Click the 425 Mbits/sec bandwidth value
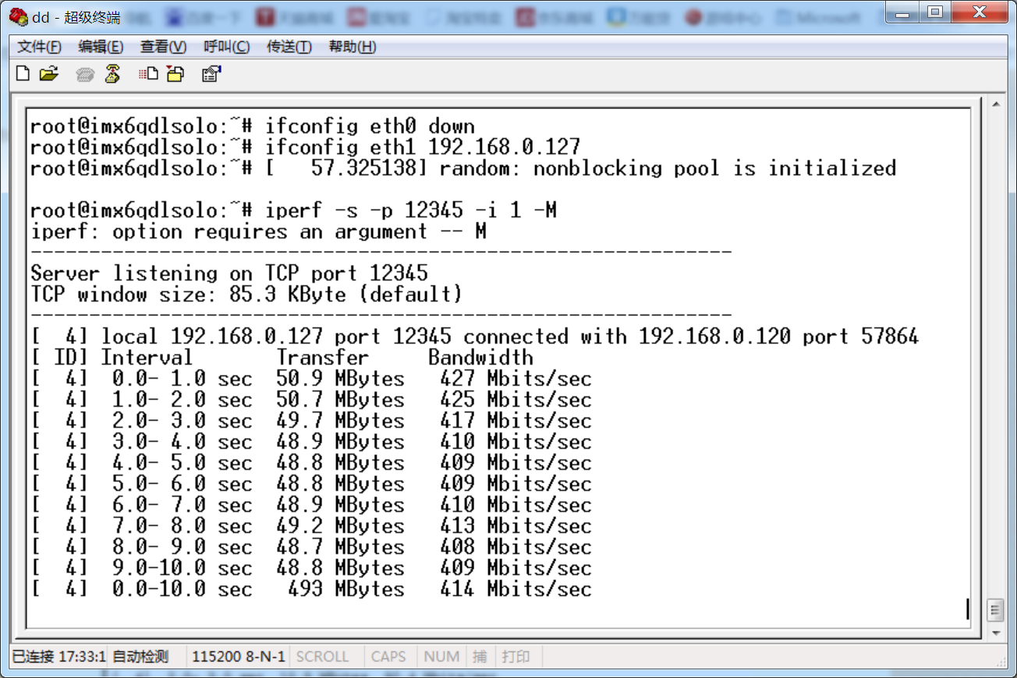This screenshot has width=1017, height=678. pos(516,400)
